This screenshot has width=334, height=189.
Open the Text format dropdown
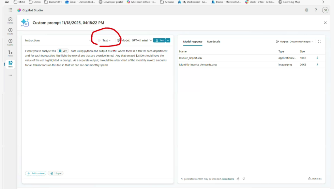pyautogui.click(x=104, y=40)
